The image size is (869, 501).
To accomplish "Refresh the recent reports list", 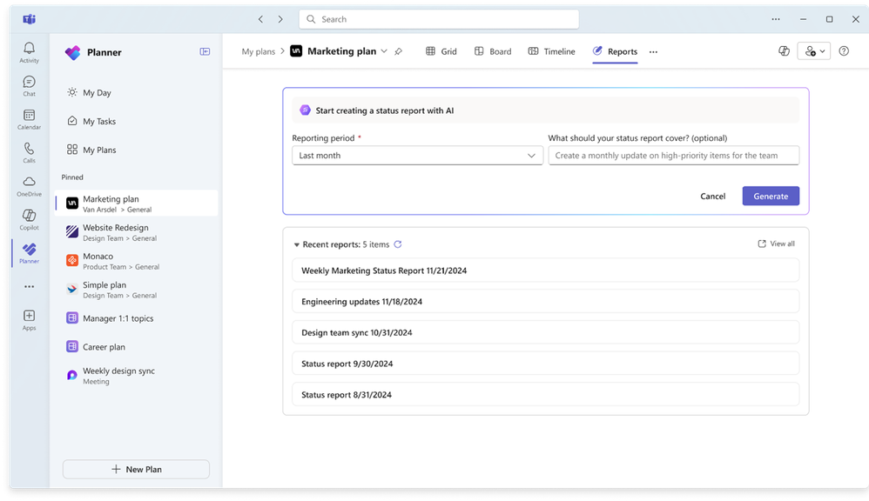I will [397, 244].
